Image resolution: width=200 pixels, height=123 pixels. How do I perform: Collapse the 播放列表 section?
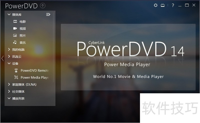pyautogui.click(x=9, y=98)
